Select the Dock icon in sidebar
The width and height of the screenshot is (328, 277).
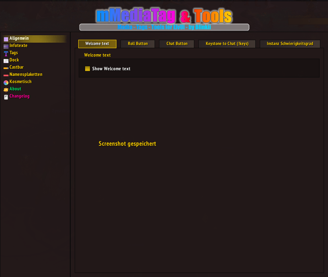[6, 61]
